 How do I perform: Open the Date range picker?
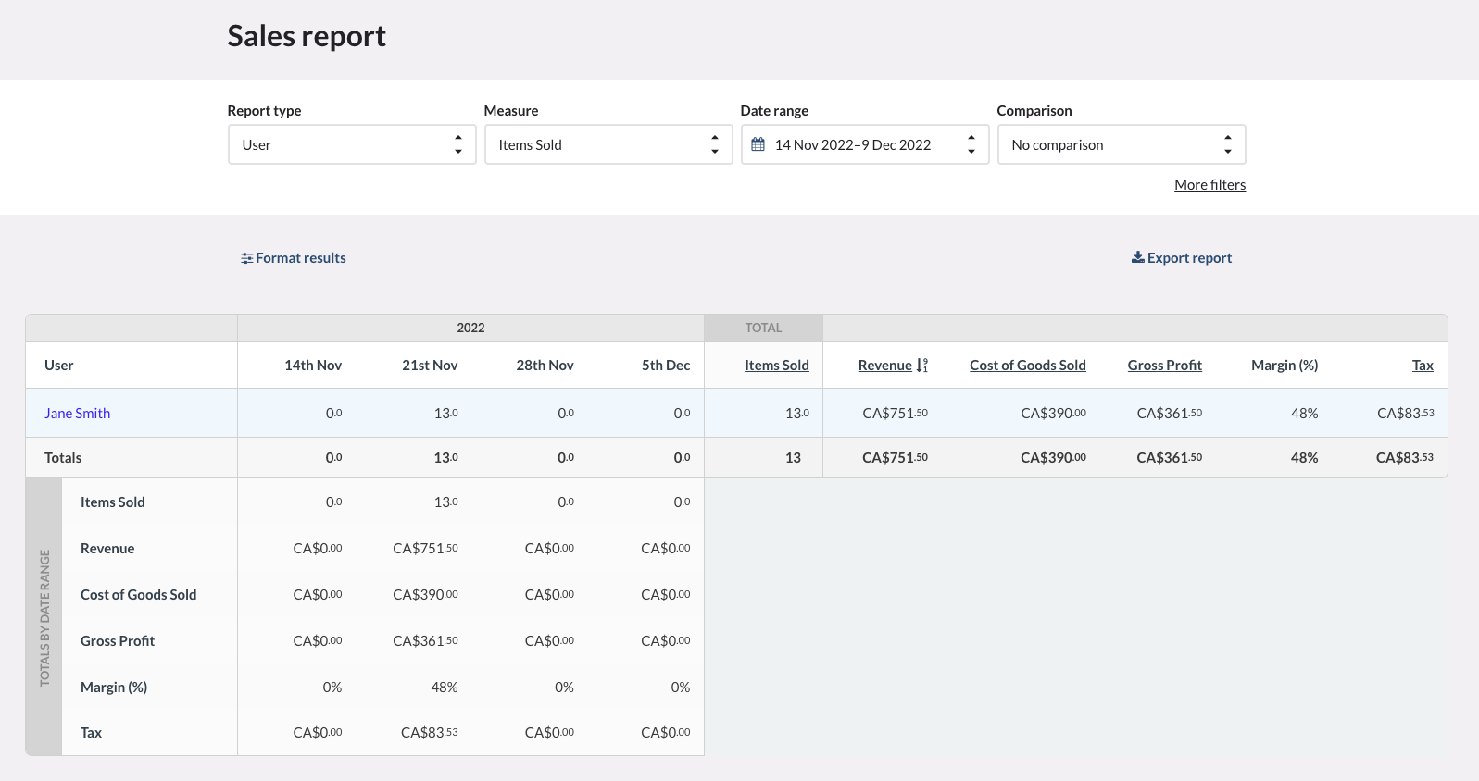tap(863, 144)
